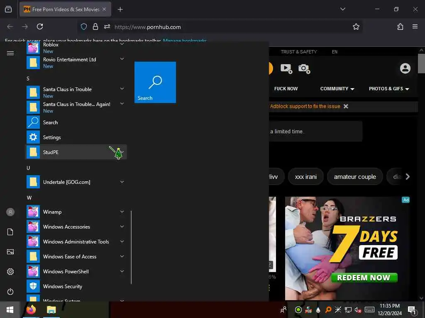Open a new browser tab
The width and height of the screenshot is (425, 318).
pyautogui.click(x=120, y=10)
